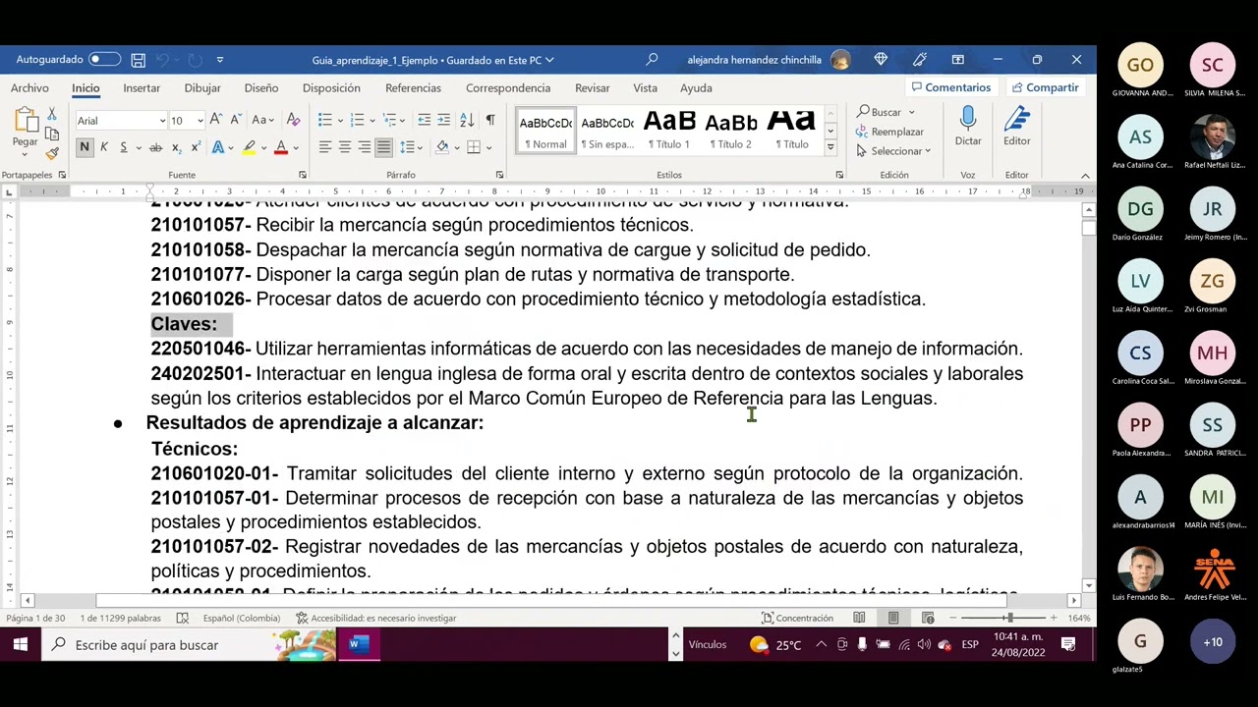The image size is (1258, 707).
Task: Apply subscript formatting
Action: [x=176, y=147]
